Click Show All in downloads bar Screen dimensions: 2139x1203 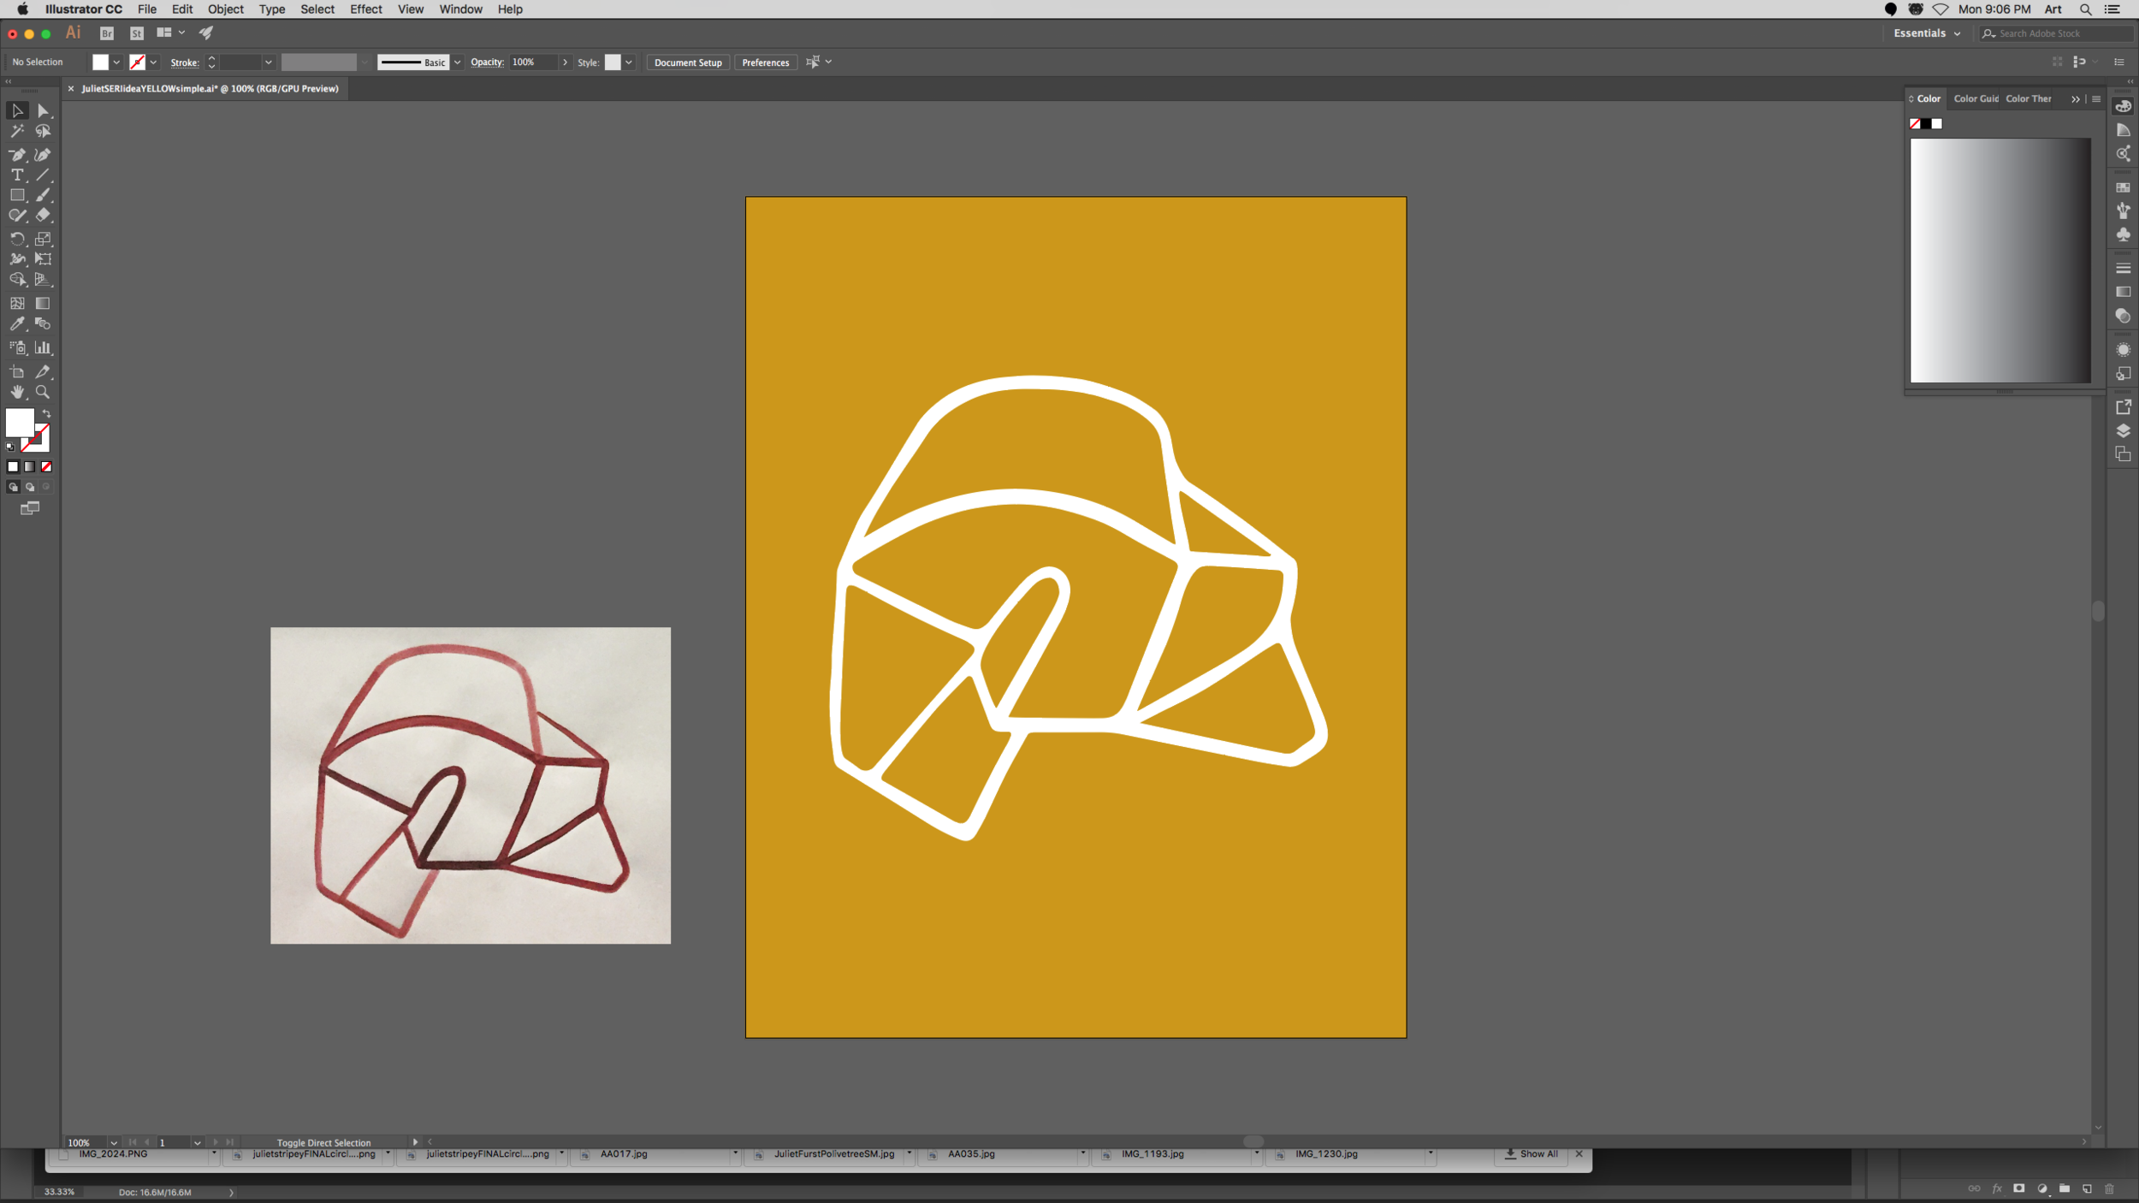point(1532,1154)
